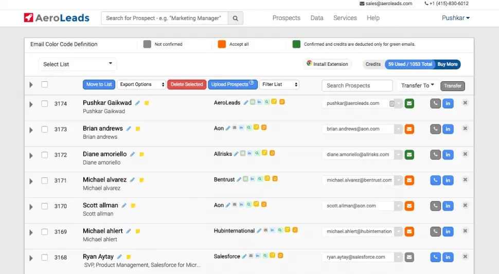Click the Search for Prospect input field

[x=165, y=18]
